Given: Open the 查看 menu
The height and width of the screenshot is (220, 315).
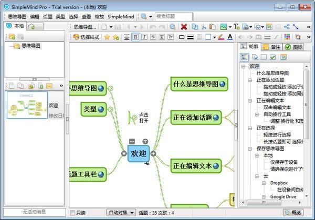Looking at the screenshot, I should pos(87,17).
